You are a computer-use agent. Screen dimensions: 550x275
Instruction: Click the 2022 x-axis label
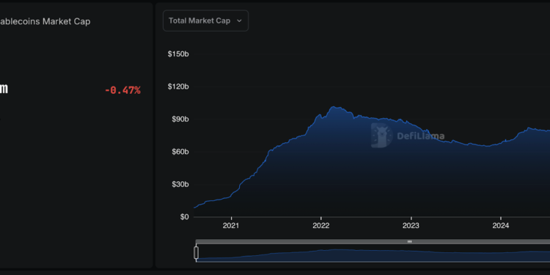(321, 226)
